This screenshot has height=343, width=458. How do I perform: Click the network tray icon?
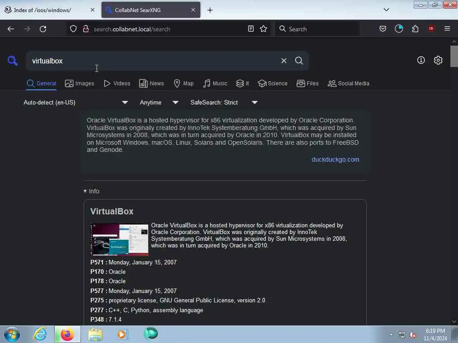point(402,335)
